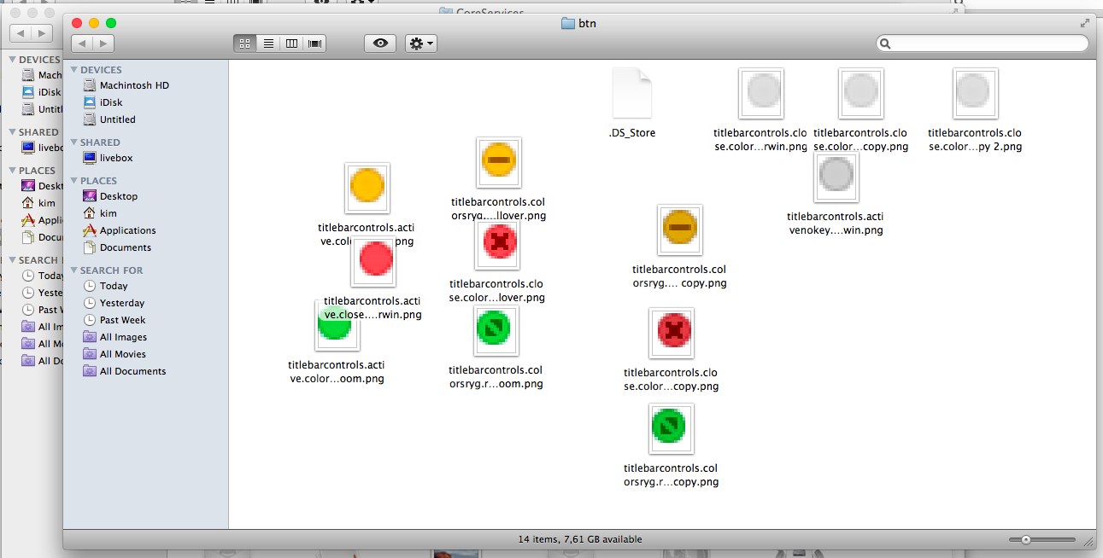
Task: Switch btn window to Cover Flow view
Action: click(314, 44)
